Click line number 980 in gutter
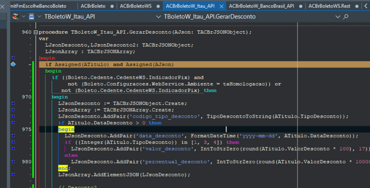The height and width of the screenshot is (188, 370). [x=27, y=161]
